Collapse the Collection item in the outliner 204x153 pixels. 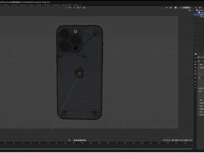(197, 12)
